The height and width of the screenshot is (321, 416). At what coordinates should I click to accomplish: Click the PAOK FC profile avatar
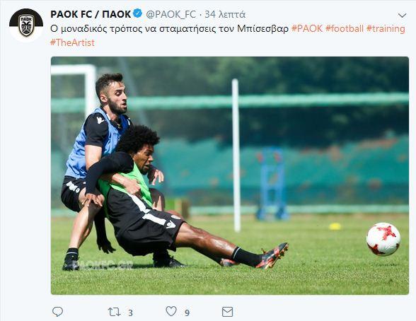(26, 25)
